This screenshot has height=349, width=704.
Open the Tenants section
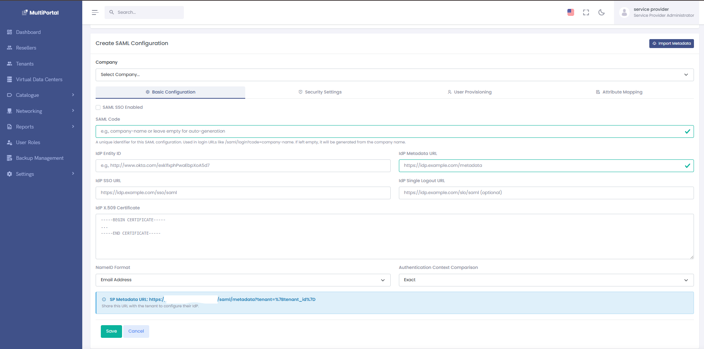click(25, 64)
